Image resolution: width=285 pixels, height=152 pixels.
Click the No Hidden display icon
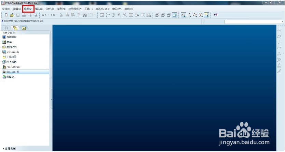tap(169, 15)
